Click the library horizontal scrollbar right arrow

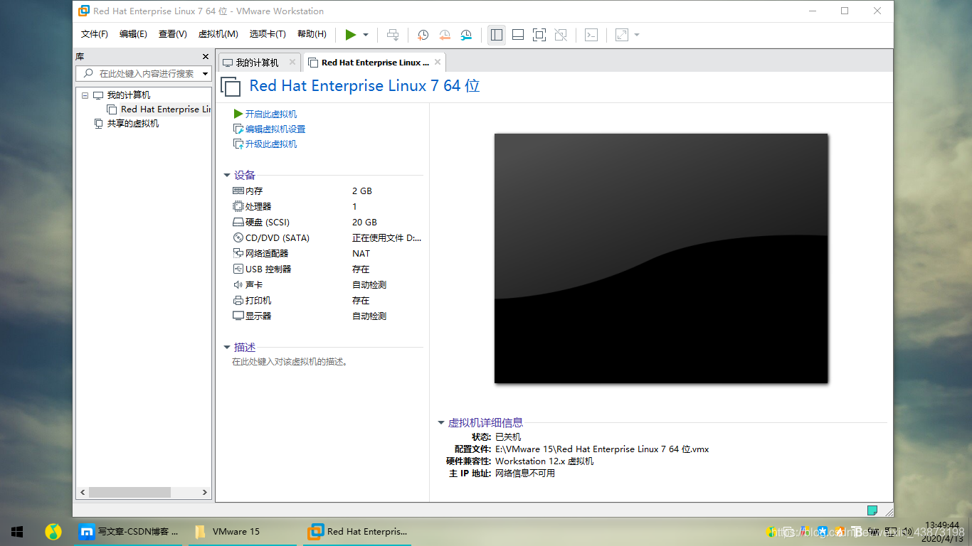pos(205,492)
